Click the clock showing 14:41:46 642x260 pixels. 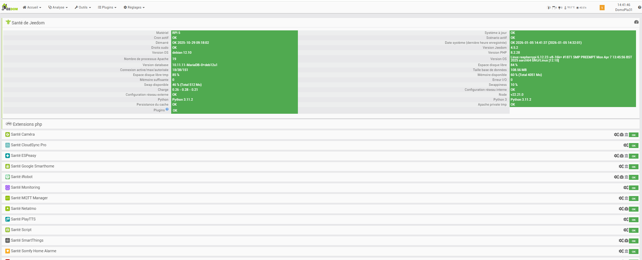click(624, 5)
